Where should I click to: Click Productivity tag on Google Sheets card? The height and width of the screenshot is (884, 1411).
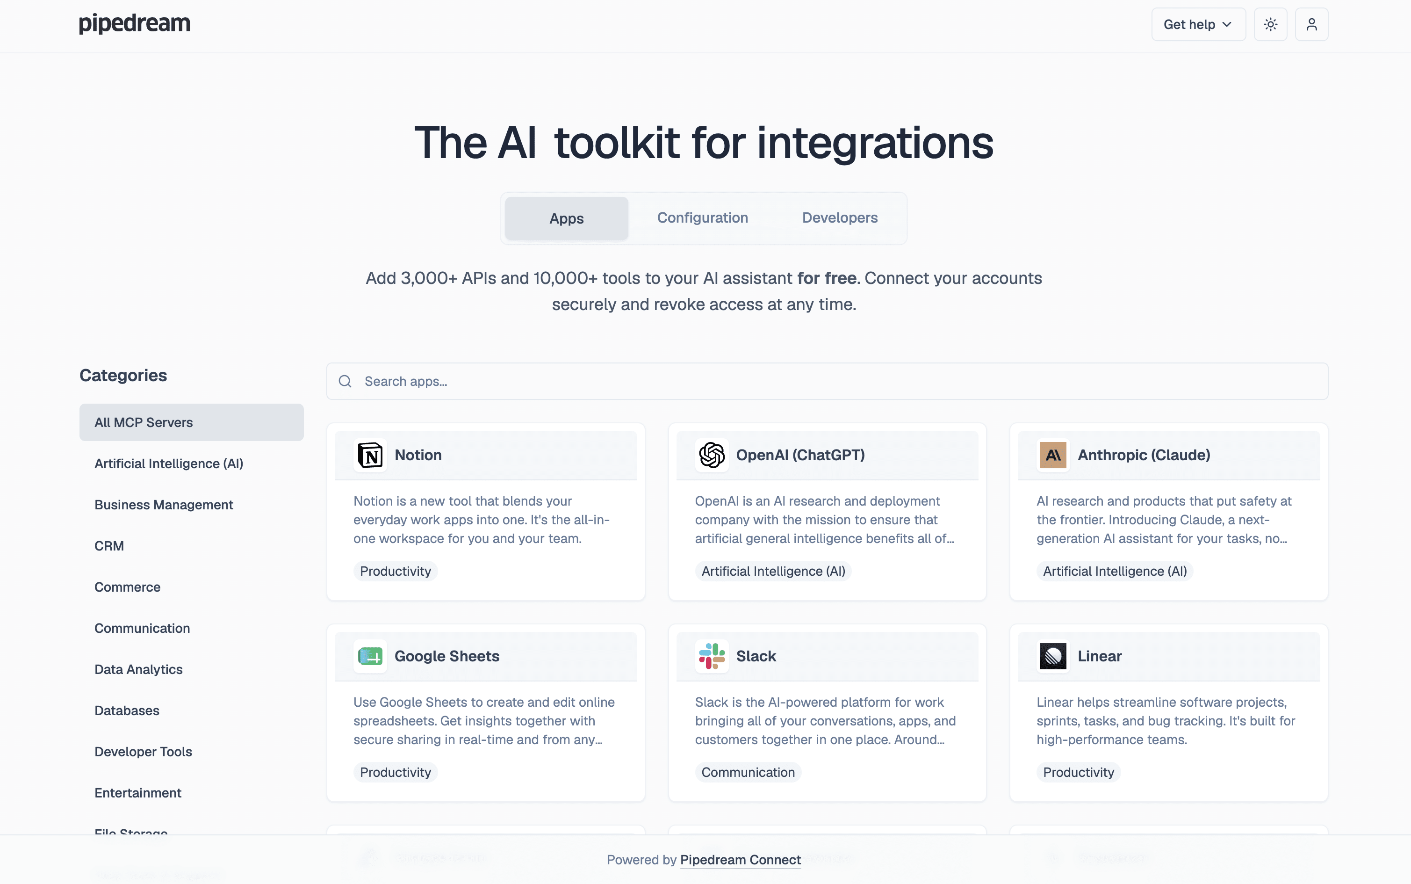tap(396, 772)
